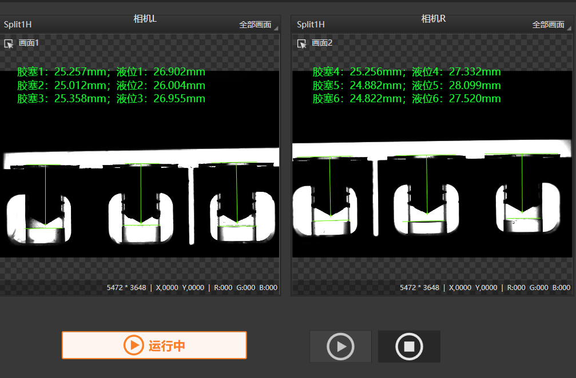Screen dimensions: 576x378
Task: Click the selection cursor icon beside 画面2
Action: 301,43
